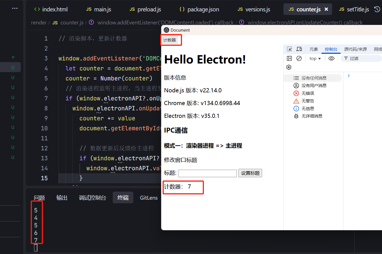382x254 pixels.
Task: Open the preload.js editor tab
Action: pos(145,9)
